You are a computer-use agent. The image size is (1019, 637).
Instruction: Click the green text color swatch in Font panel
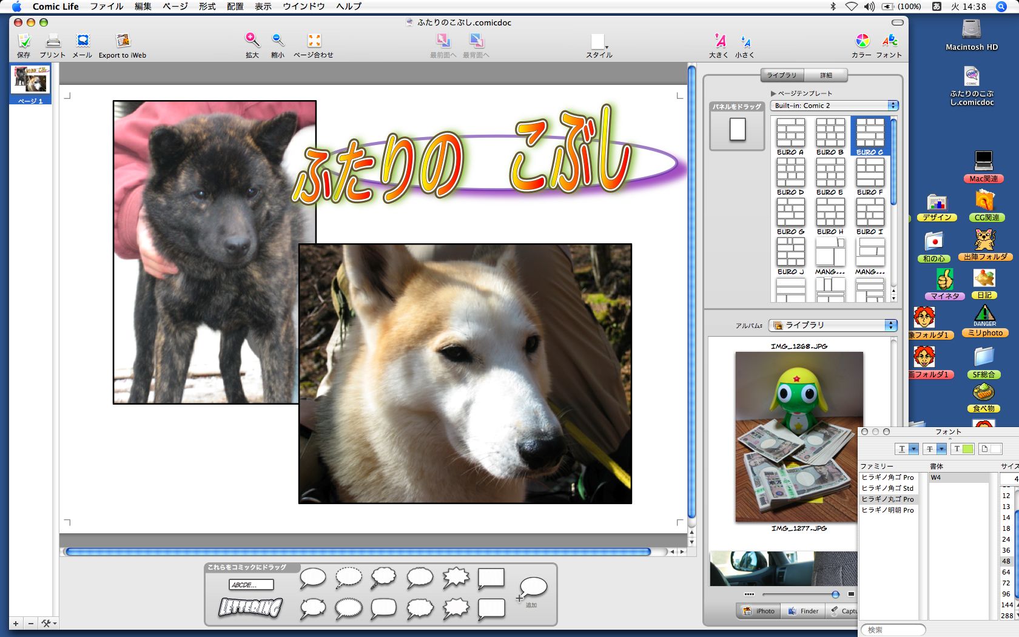968,449
